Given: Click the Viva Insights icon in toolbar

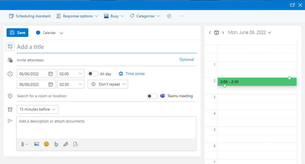Looking at the screenshot, I should pos(169,16).
